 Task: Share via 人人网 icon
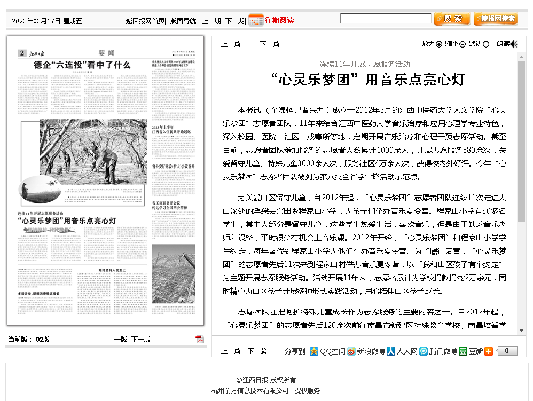(391, 351)
